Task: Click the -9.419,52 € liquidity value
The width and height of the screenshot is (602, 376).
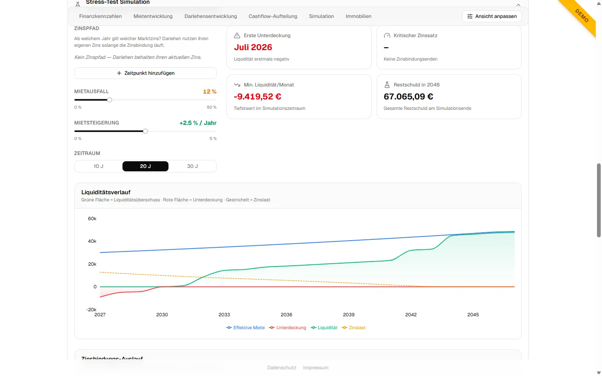Action: (x=258, y=97)
